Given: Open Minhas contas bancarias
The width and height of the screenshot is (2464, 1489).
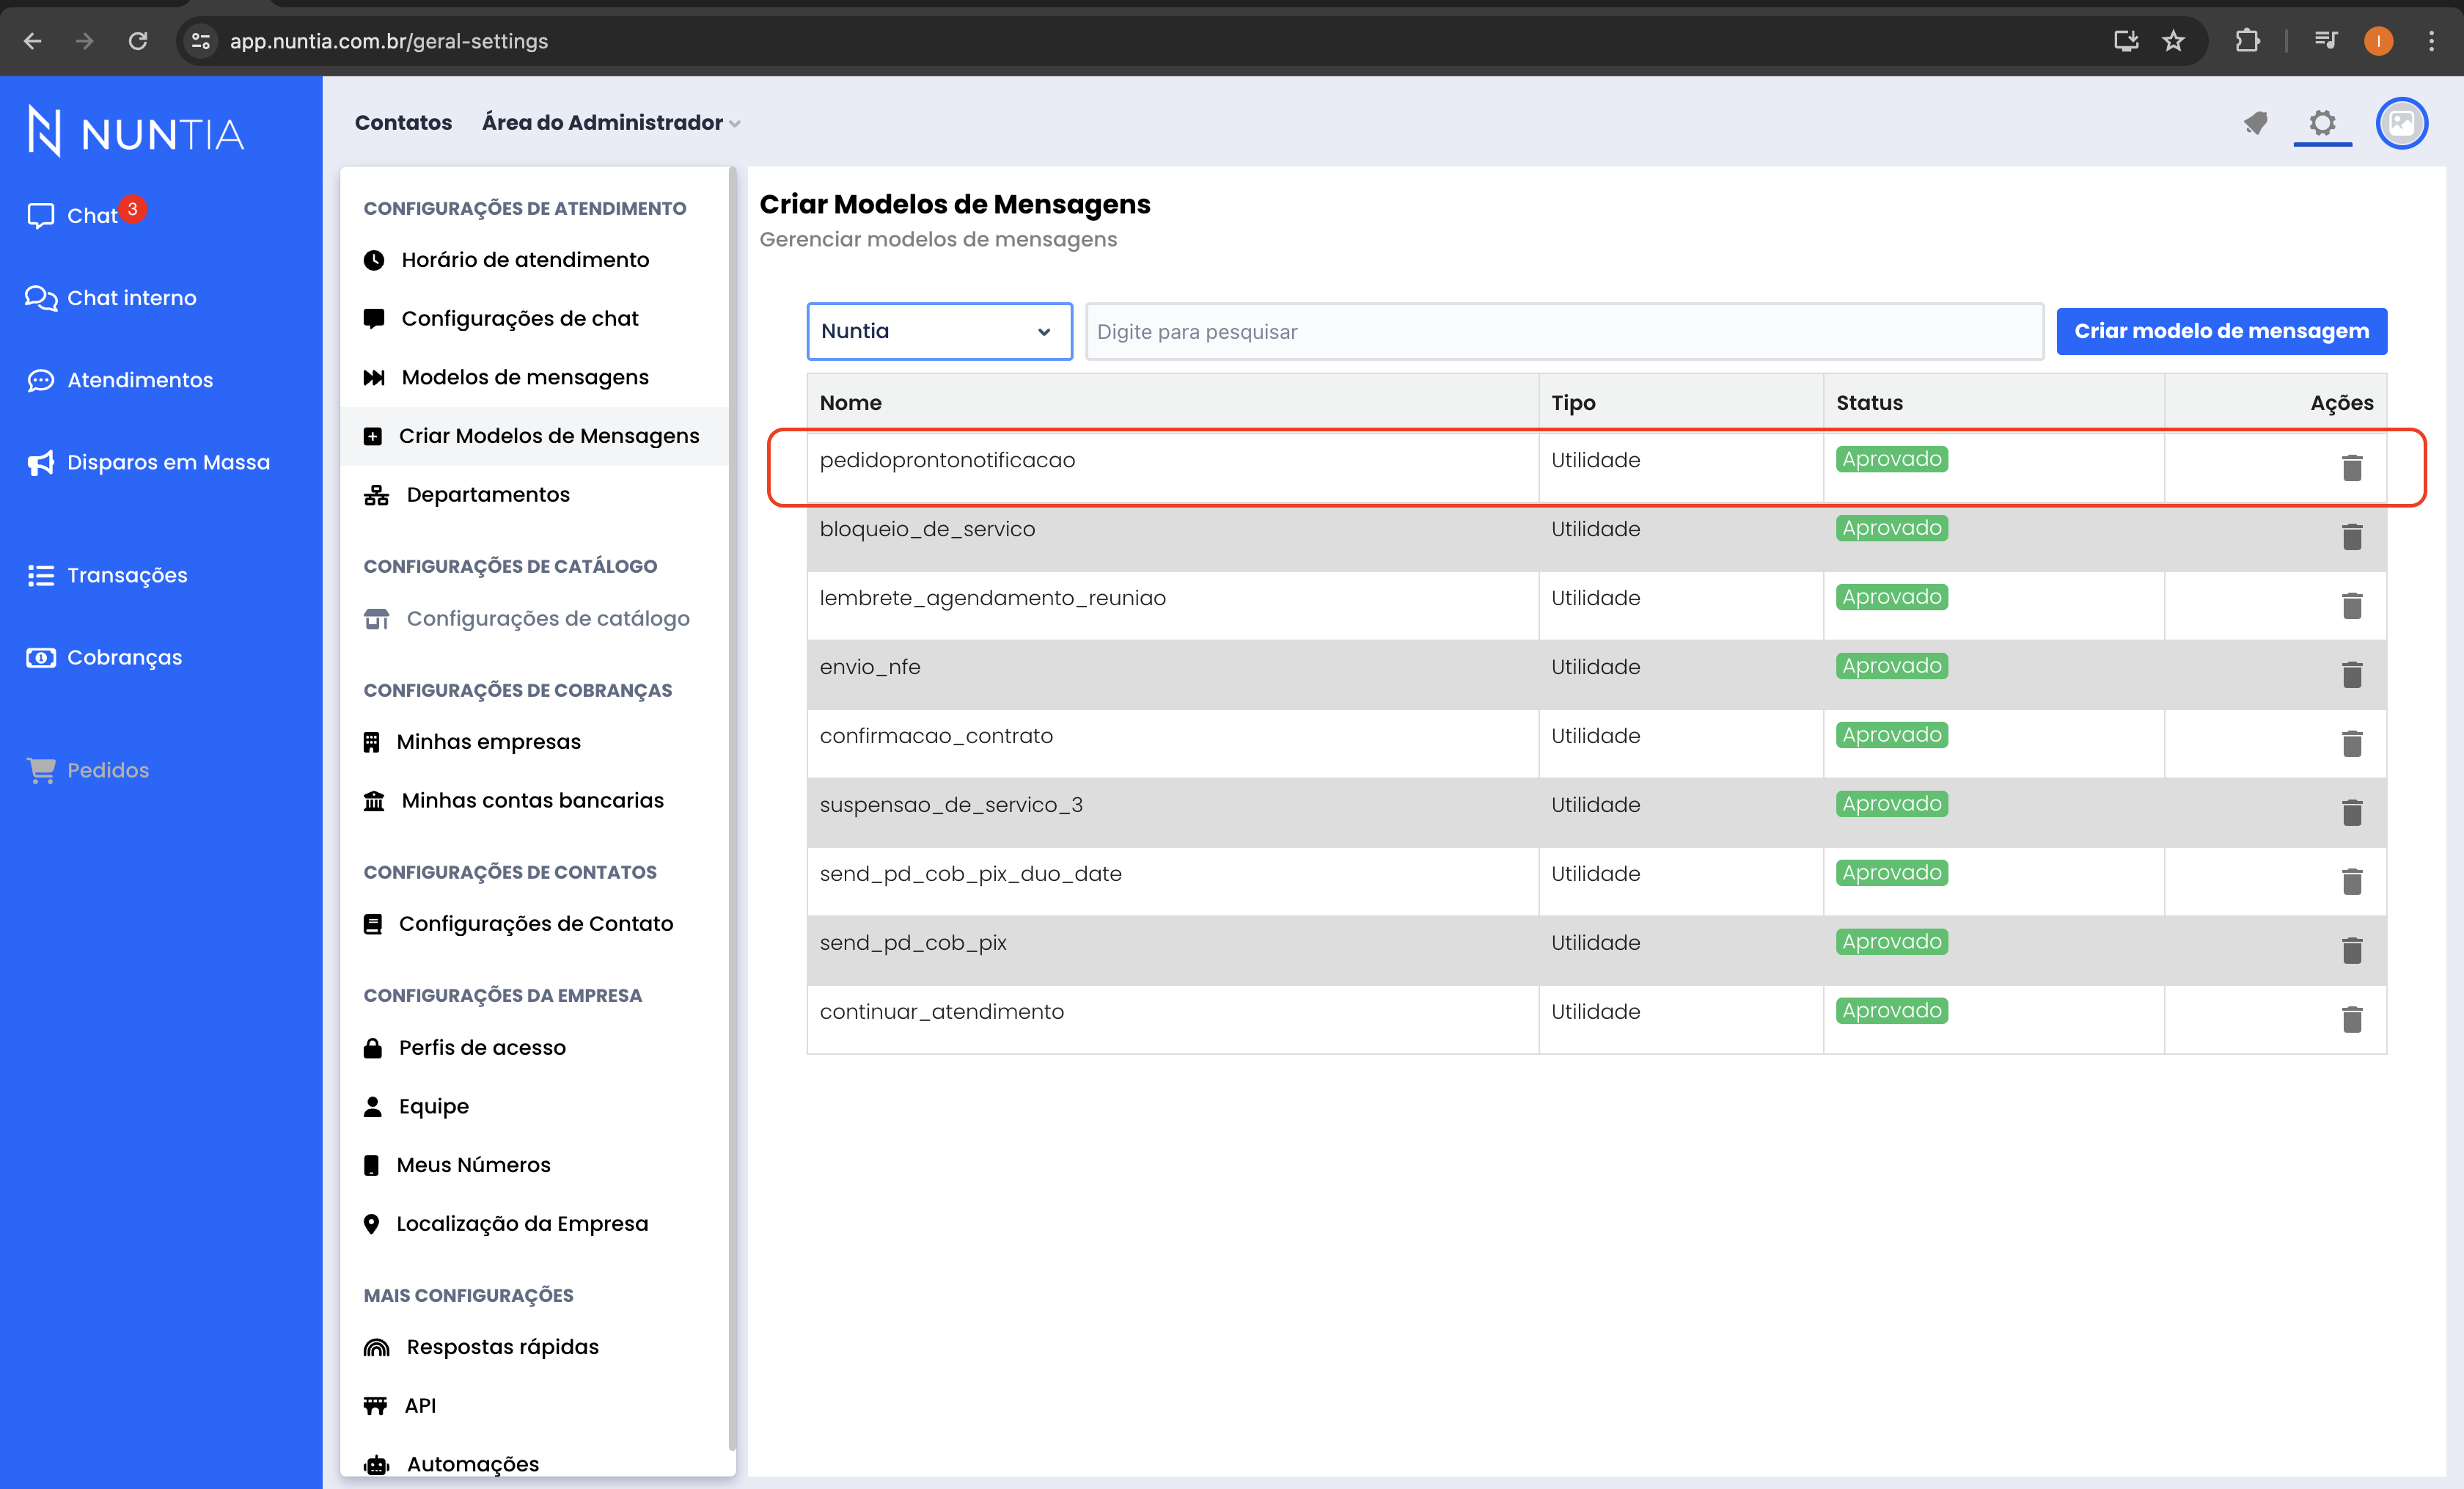Looking at the screenshot, I should click(513, 801).
